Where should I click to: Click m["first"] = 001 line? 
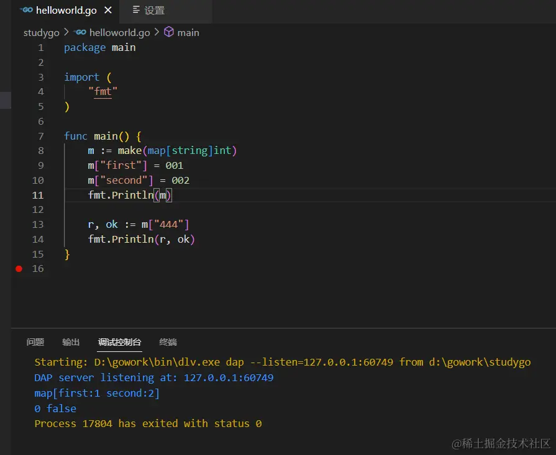coord(135,166)
